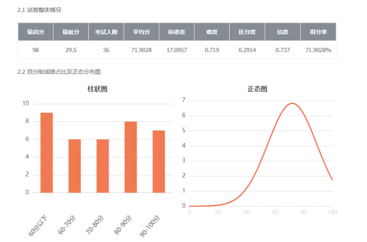This screenshot has width=367, height=242.
Task: Select the 标准差 header cell
Action: pyautogui.click(x=176, y=32)
